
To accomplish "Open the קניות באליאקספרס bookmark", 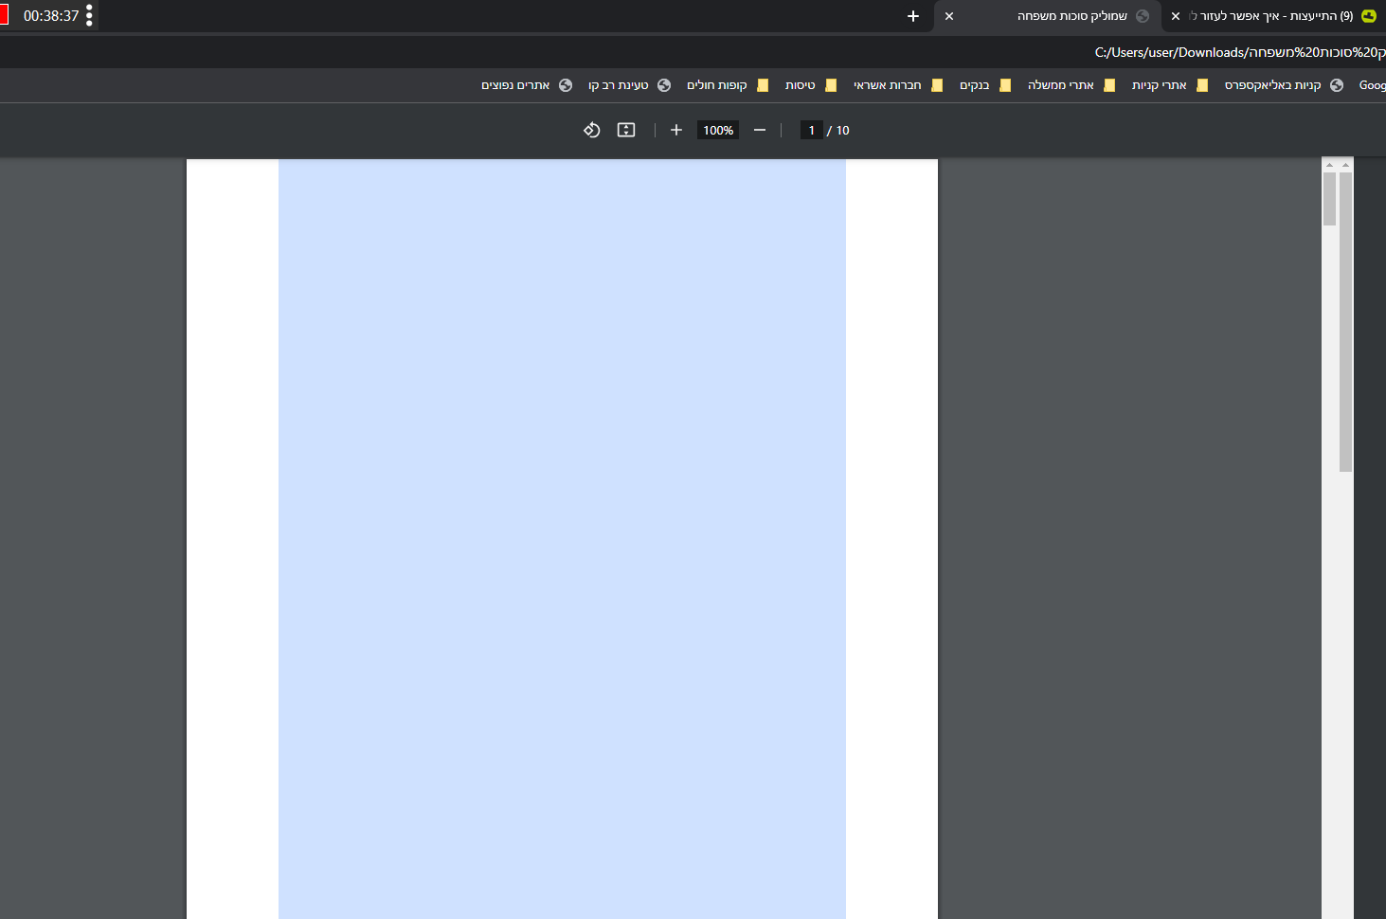I will [1284, 85].
